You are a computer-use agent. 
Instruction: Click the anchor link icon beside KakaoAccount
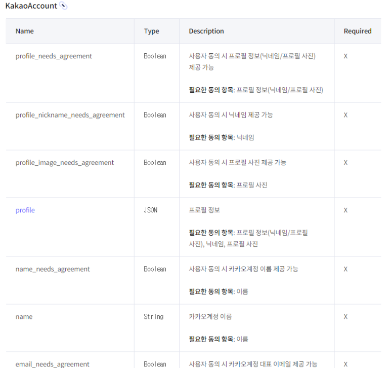point(64,6)
